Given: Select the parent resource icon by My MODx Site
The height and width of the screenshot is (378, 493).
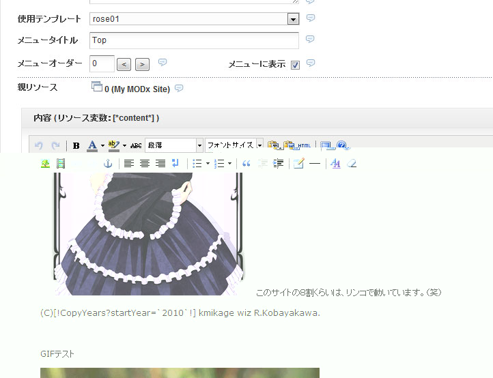Looking at the screenshot, I should coord(96,87).
